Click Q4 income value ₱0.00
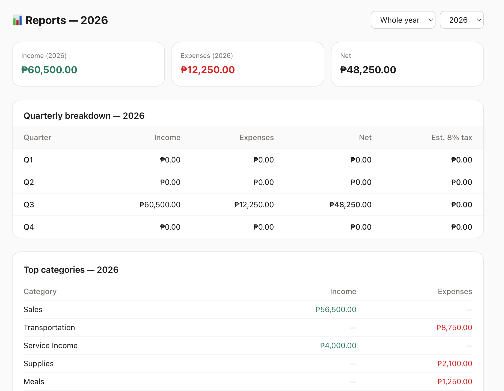 tap(170, 227)
